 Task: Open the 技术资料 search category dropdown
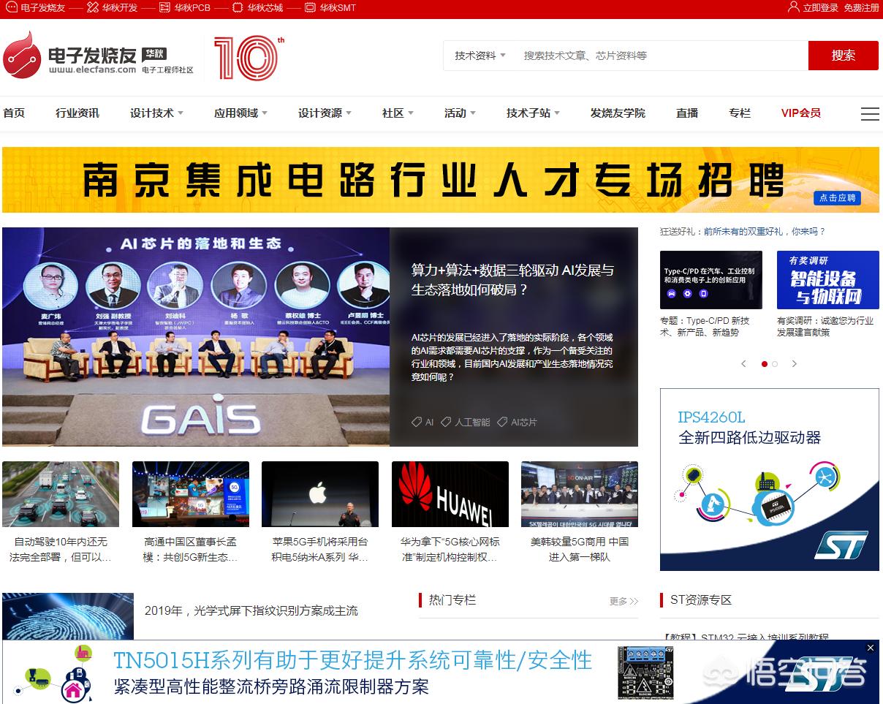coord(480,56)
